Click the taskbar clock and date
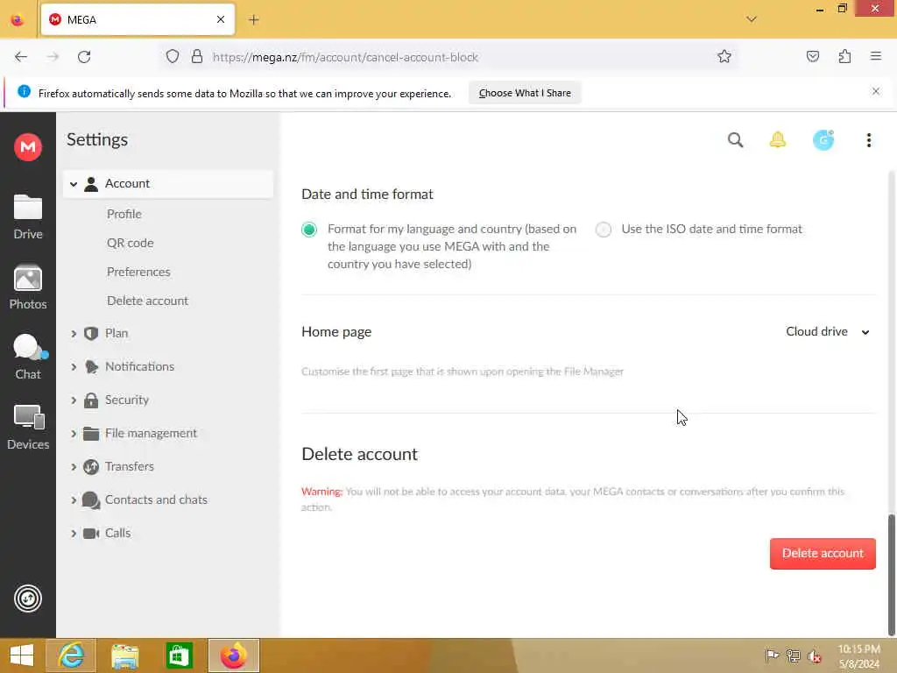897x673 pixels. 859,656
